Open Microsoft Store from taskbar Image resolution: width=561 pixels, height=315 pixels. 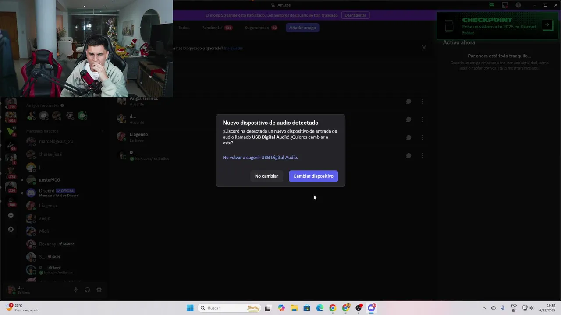(x=307, y=308)
